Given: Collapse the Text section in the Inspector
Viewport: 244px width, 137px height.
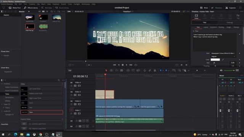Looking at the screenshot, I should pos(194,31).
